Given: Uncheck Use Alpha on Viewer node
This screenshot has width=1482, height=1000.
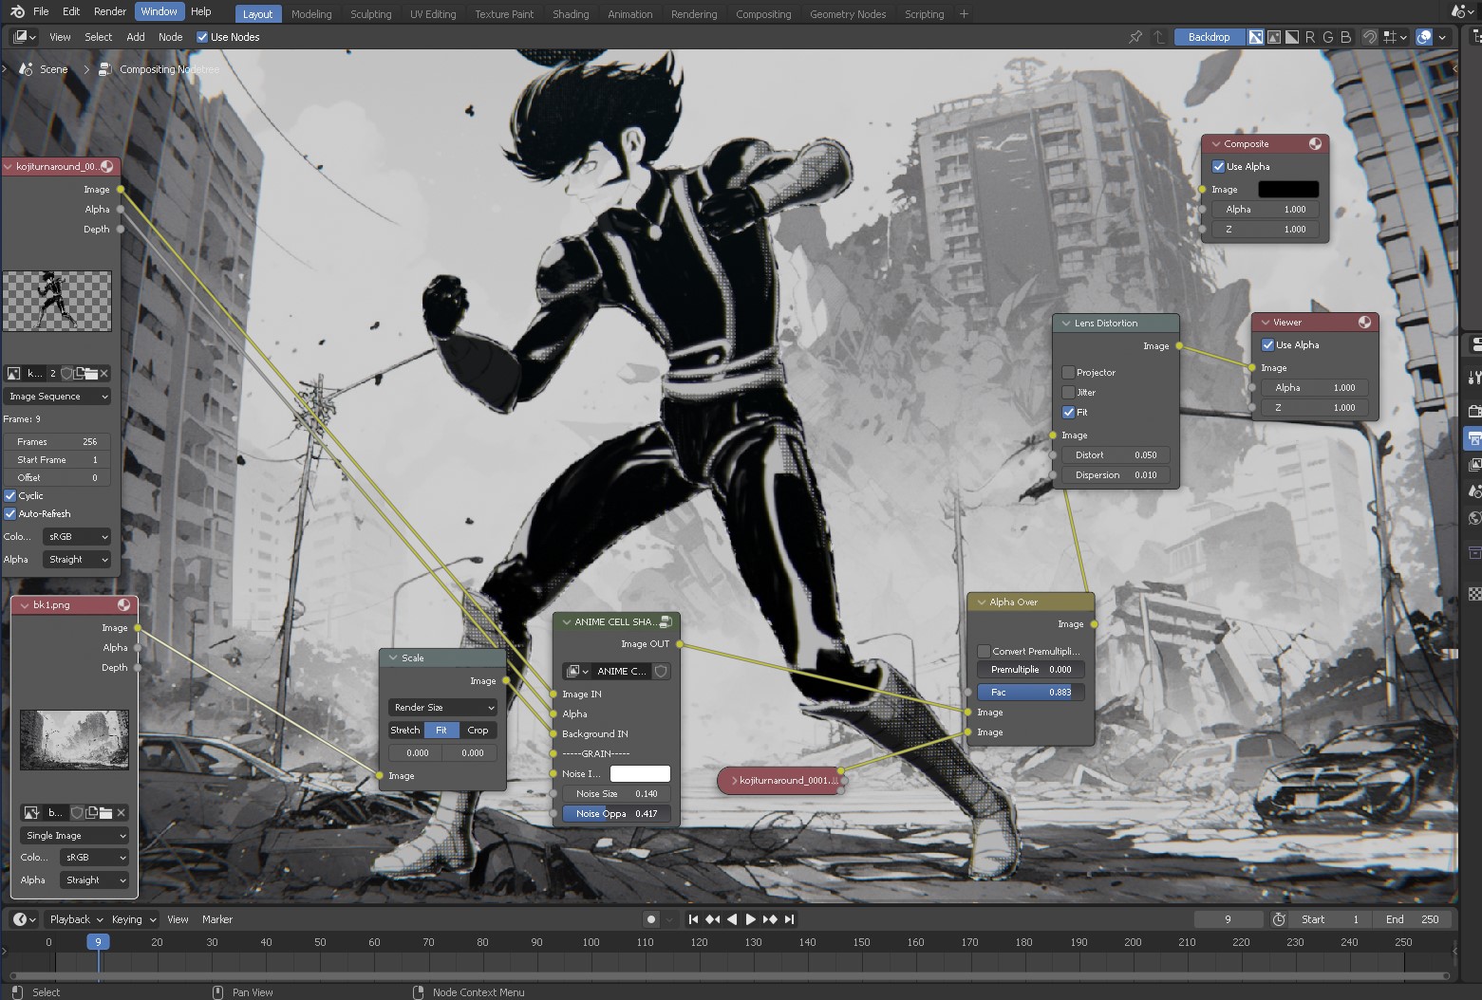Looking at the screenshot, I should coord(1267,344).
